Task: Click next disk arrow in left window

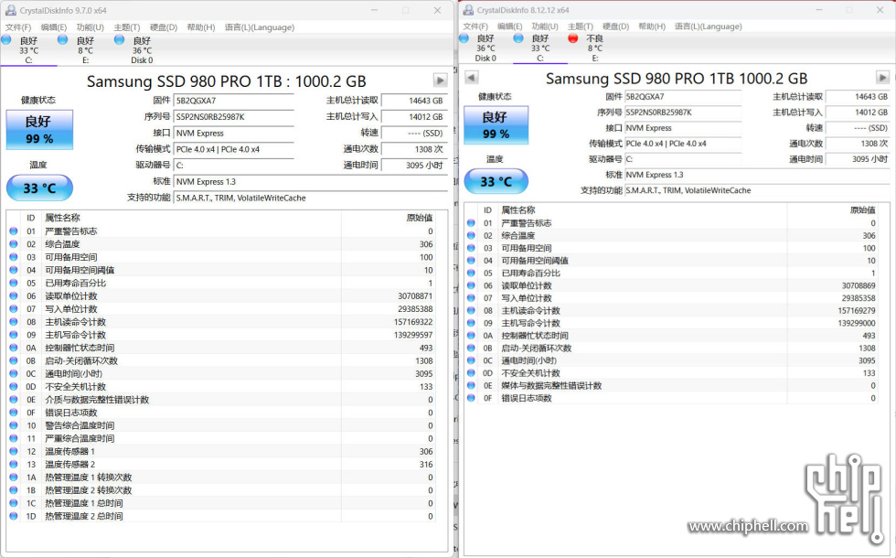Action: pos(440,80)
